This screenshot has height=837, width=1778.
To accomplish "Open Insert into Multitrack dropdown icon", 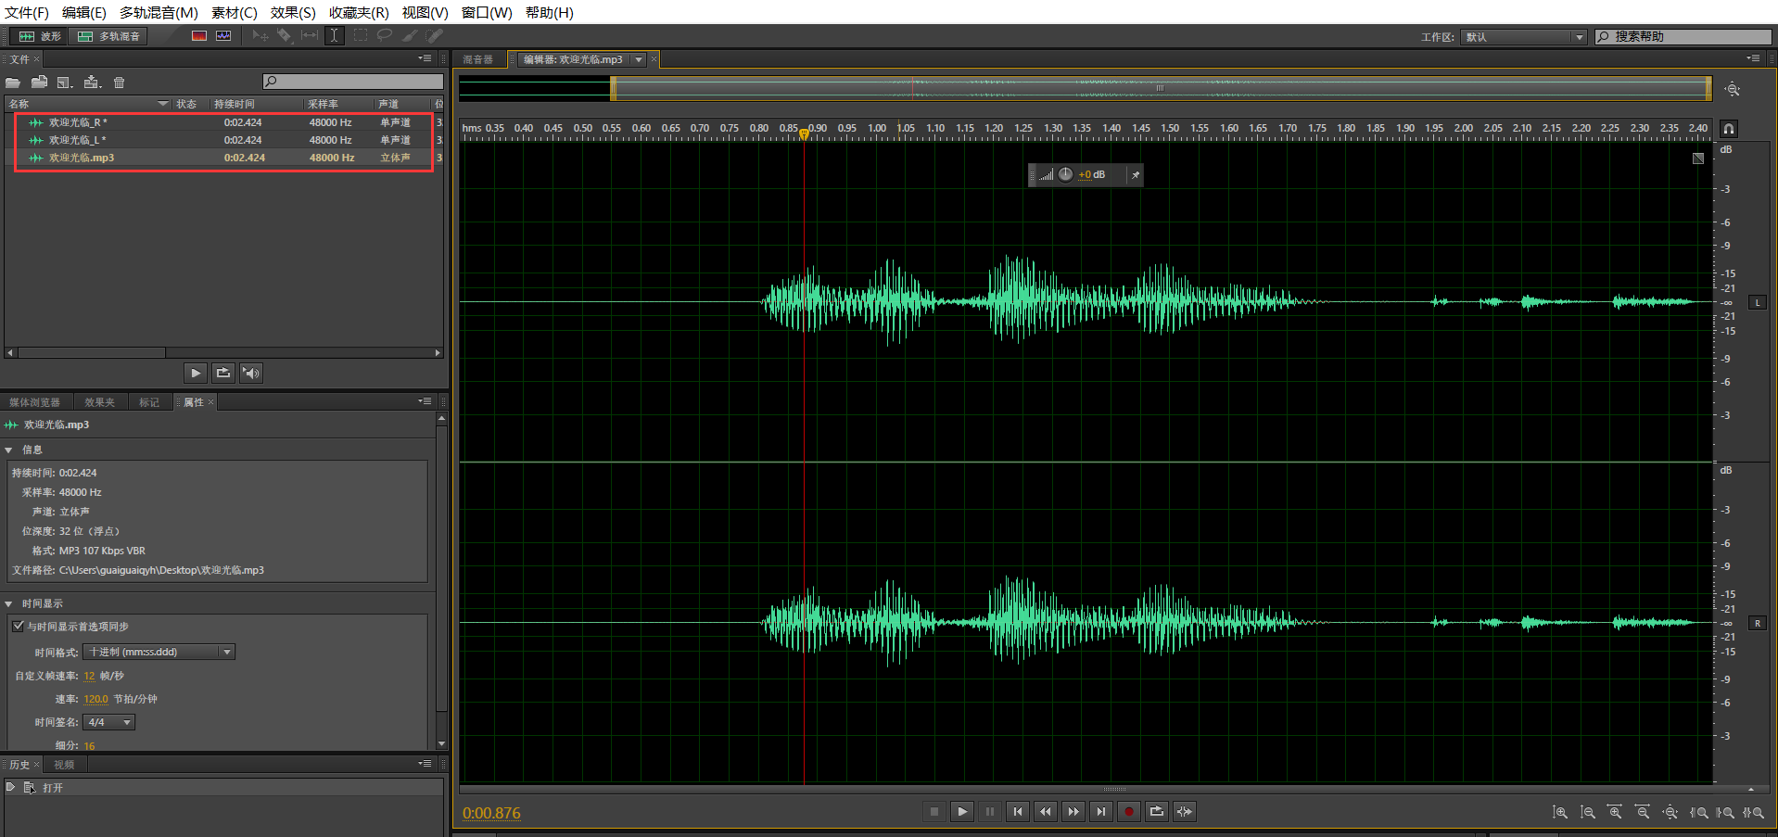I will coord(92,82).
